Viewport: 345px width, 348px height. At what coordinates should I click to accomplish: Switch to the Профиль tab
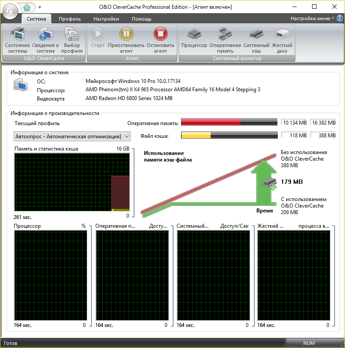(x=70, y=19)
